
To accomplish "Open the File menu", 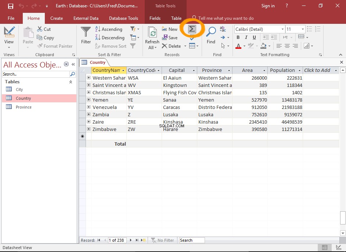I will [11, 18].
